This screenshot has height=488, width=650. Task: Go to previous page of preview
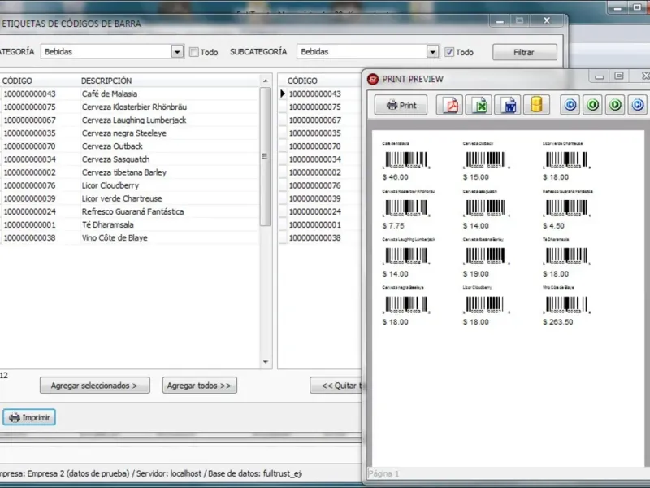point(593,105)
